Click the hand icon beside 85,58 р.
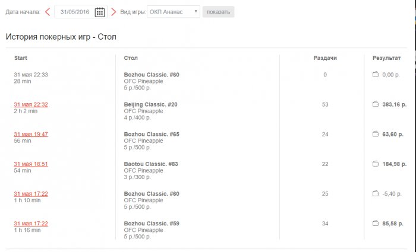This screenshot has height=252, width=416. (x=375, y=223)
